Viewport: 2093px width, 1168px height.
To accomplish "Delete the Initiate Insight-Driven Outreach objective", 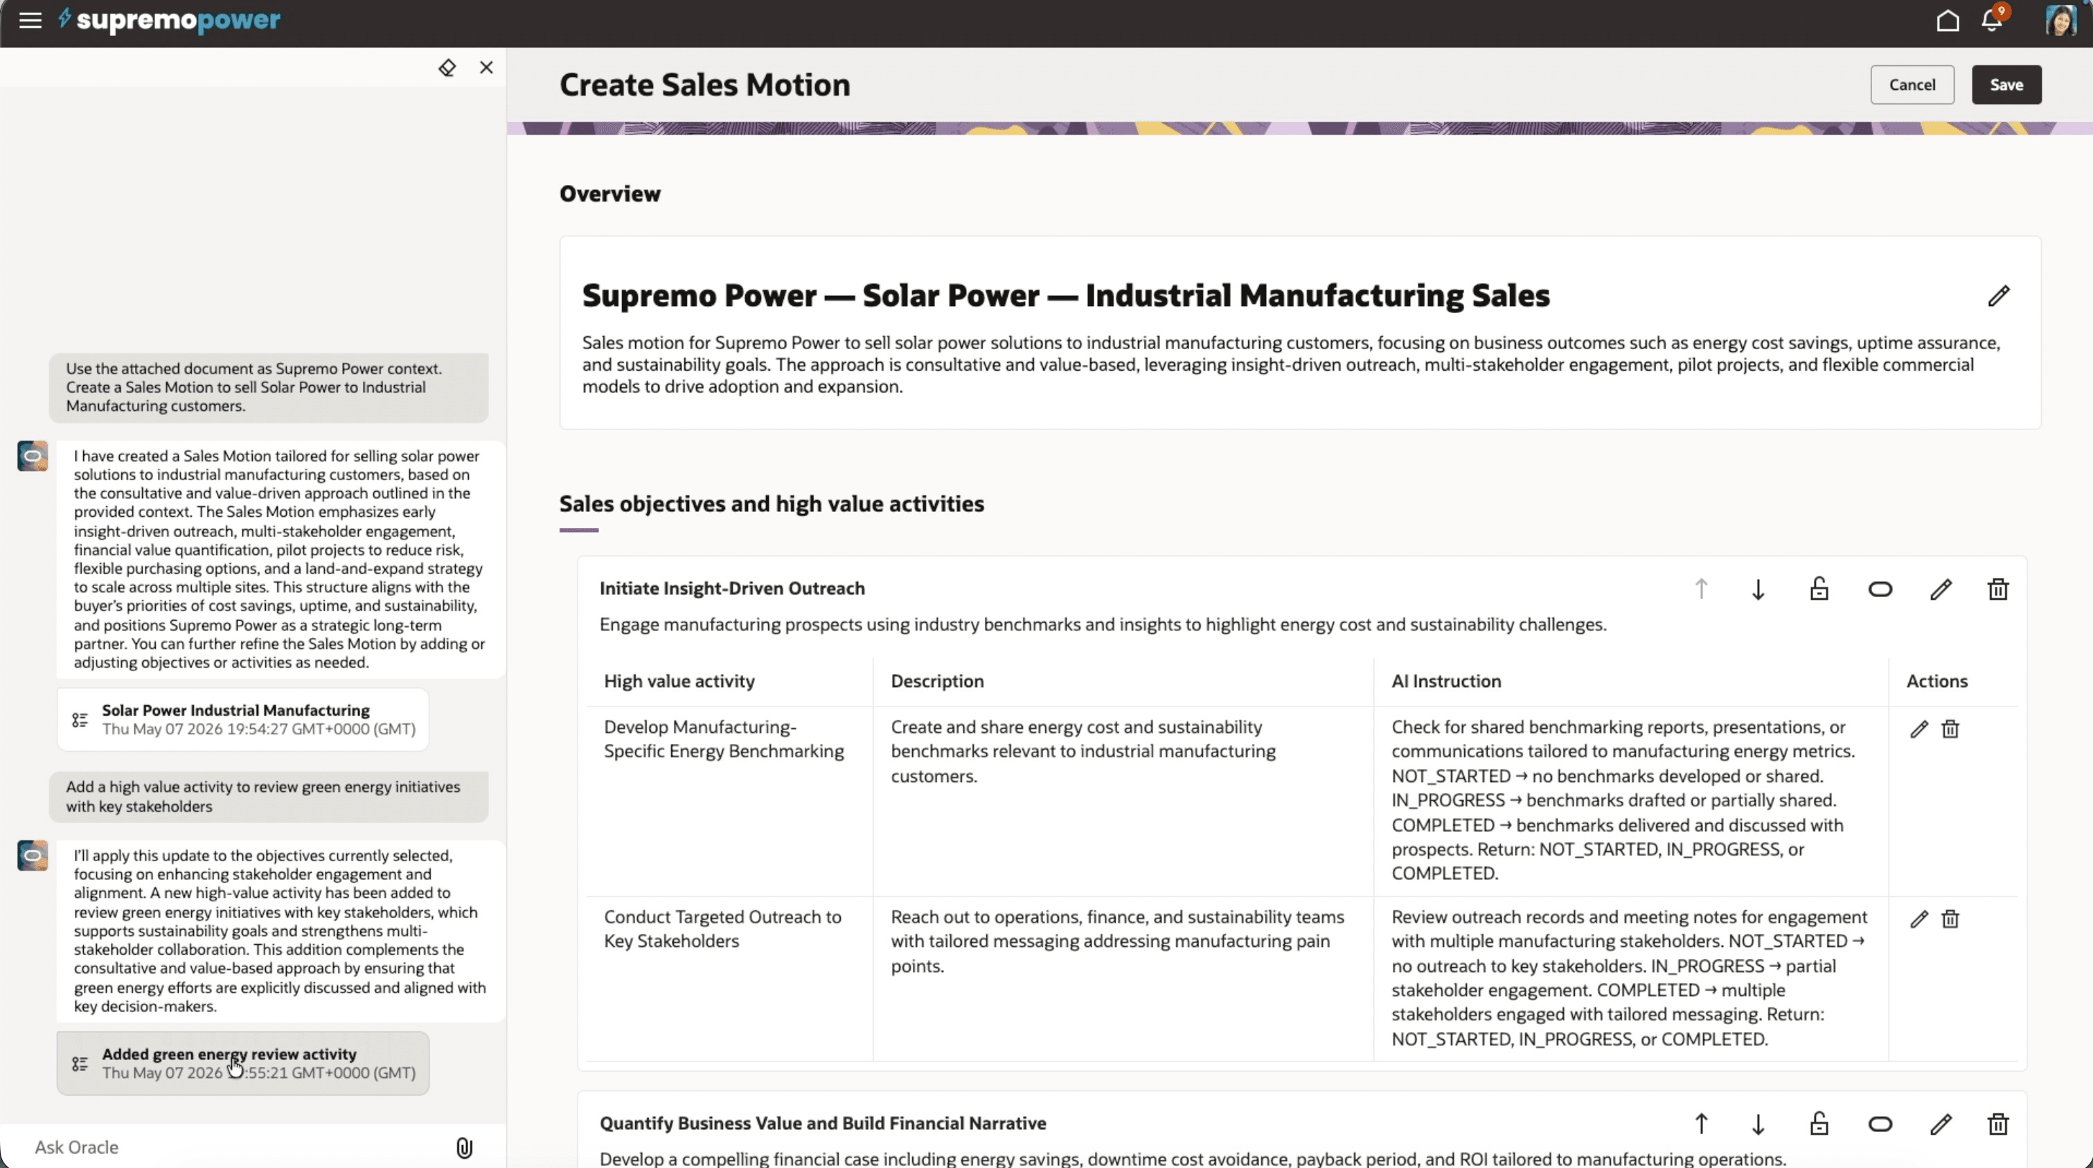I will 1998,590.
